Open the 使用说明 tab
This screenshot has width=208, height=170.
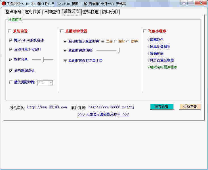pyautogui.click(x=110, y=12)
